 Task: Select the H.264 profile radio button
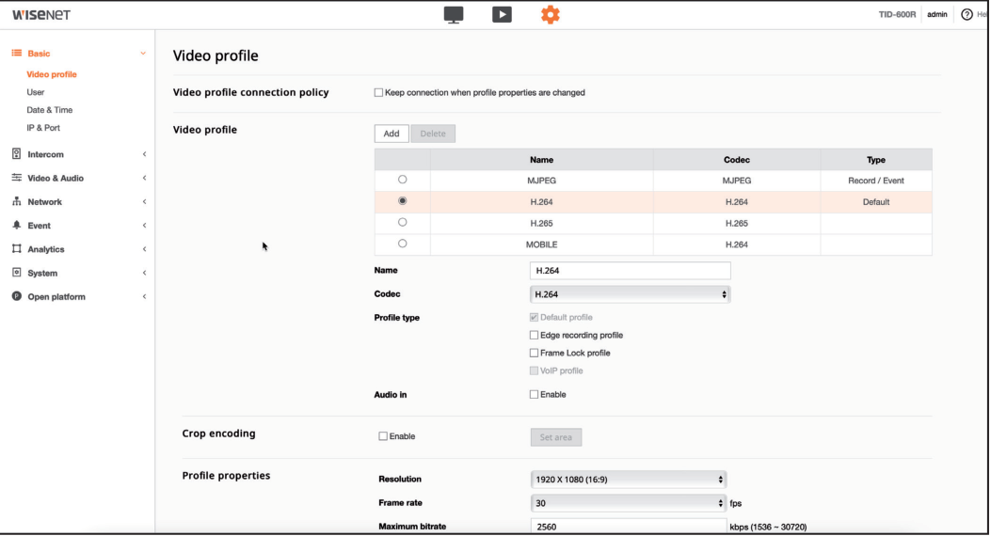(x=402, y=200)
